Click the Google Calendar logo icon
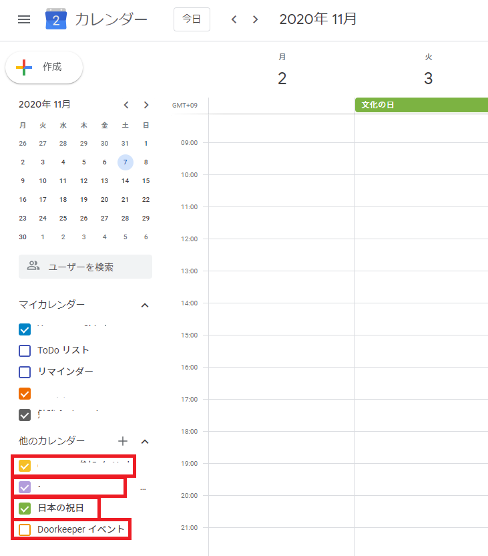The height and width of the screenshot is (556, 488). coord(56,19)
